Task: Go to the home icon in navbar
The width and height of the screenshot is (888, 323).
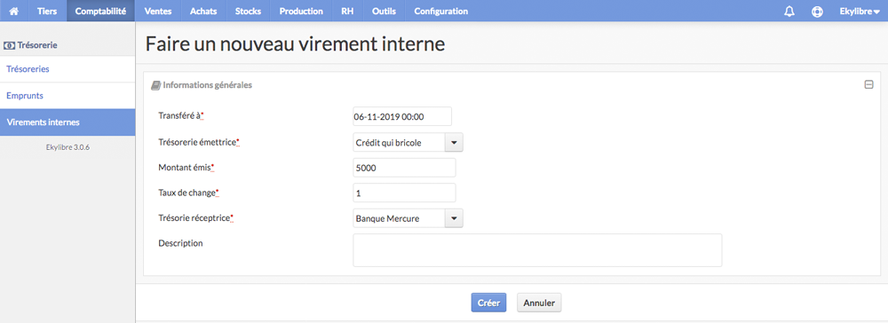Action: [14, 11]
